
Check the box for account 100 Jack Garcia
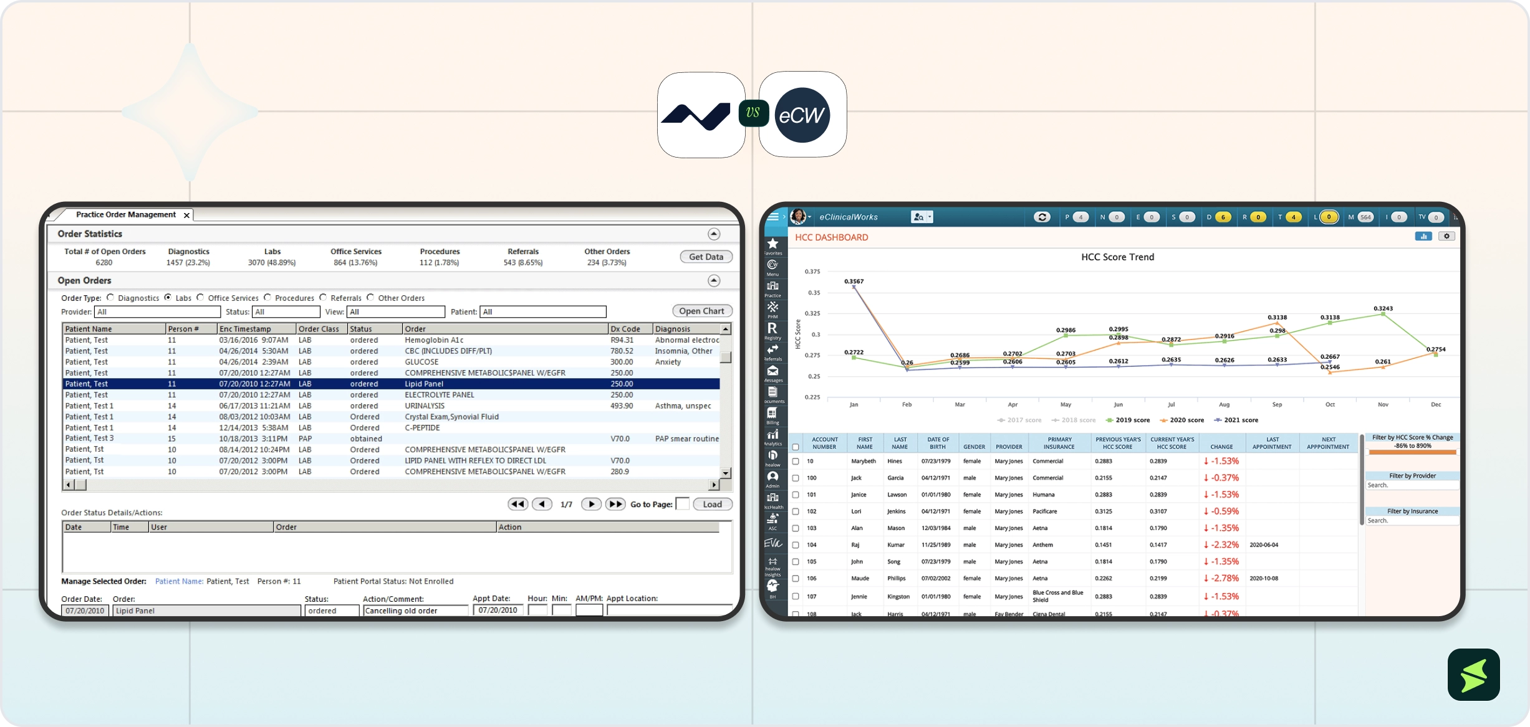[796, 478]
